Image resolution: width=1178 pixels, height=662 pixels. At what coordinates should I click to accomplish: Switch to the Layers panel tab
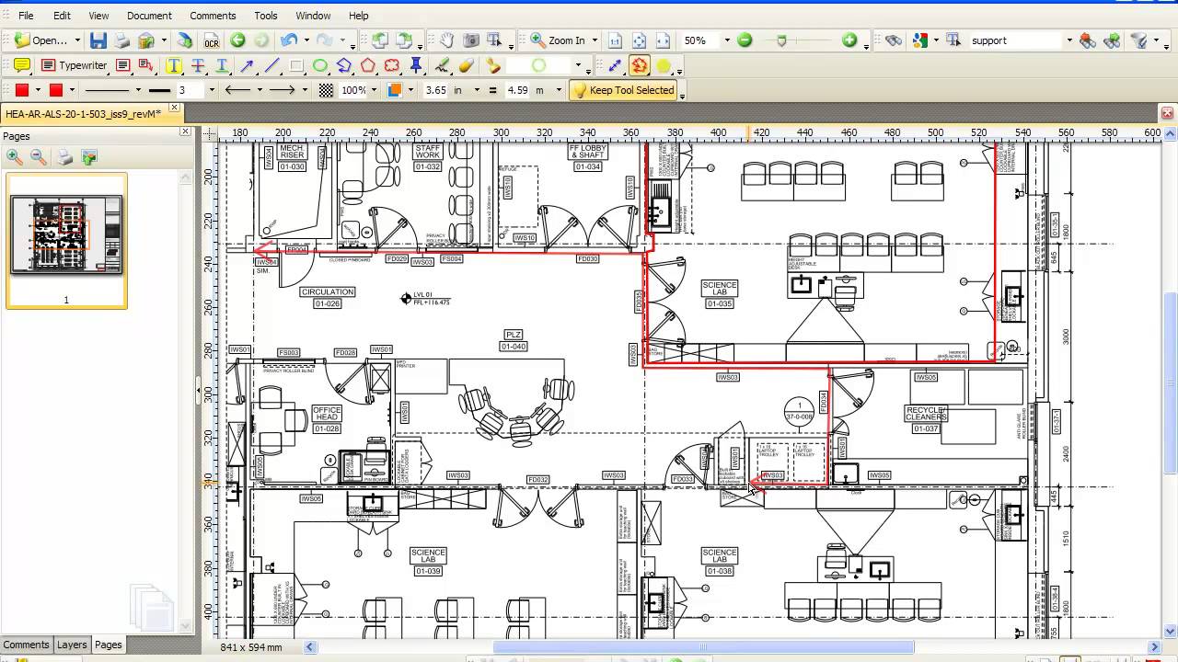(72, 645)
